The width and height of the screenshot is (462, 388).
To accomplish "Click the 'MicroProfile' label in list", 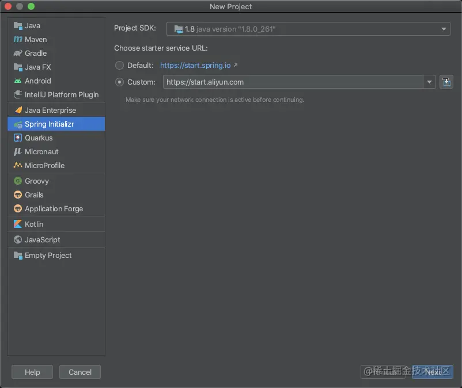I will (44, 165).
